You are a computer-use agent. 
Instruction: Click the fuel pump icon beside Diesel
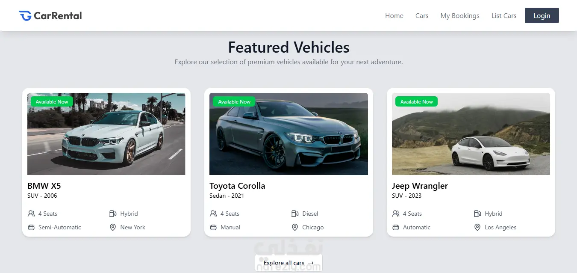click(295, 214)
